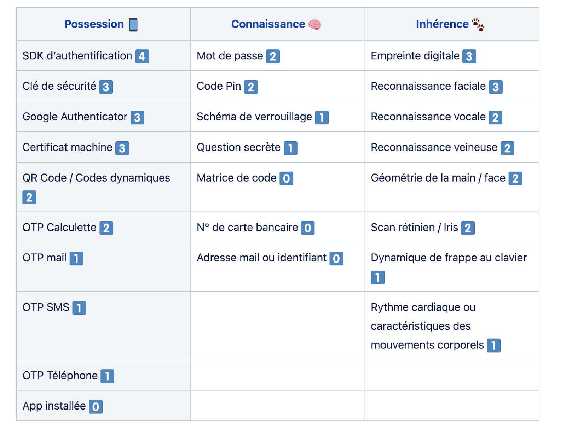Image resolution: width=566 pixels, height=436 pixels.
Task: Click the paw prints icon beside Inhérence
Action: (478, 25)
